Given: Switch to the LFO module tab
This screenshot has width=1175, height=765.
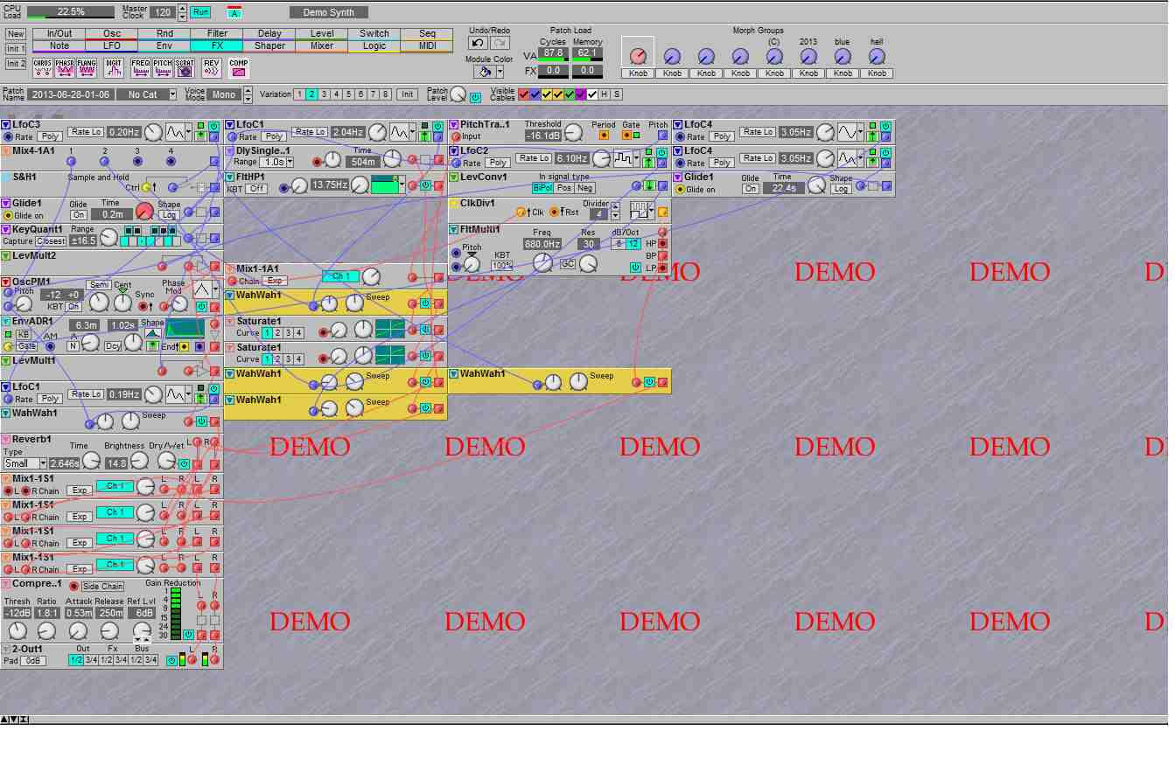Looking at the screenshot, I should 112,46.
